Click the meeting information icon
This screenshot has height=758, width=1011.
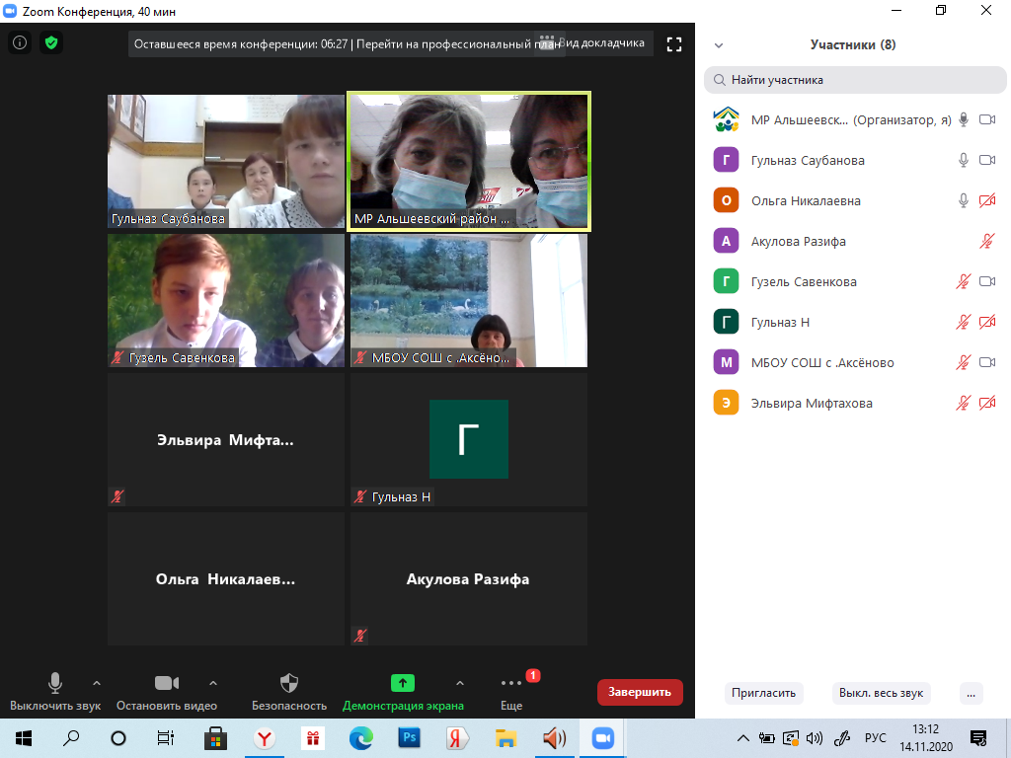21,43
